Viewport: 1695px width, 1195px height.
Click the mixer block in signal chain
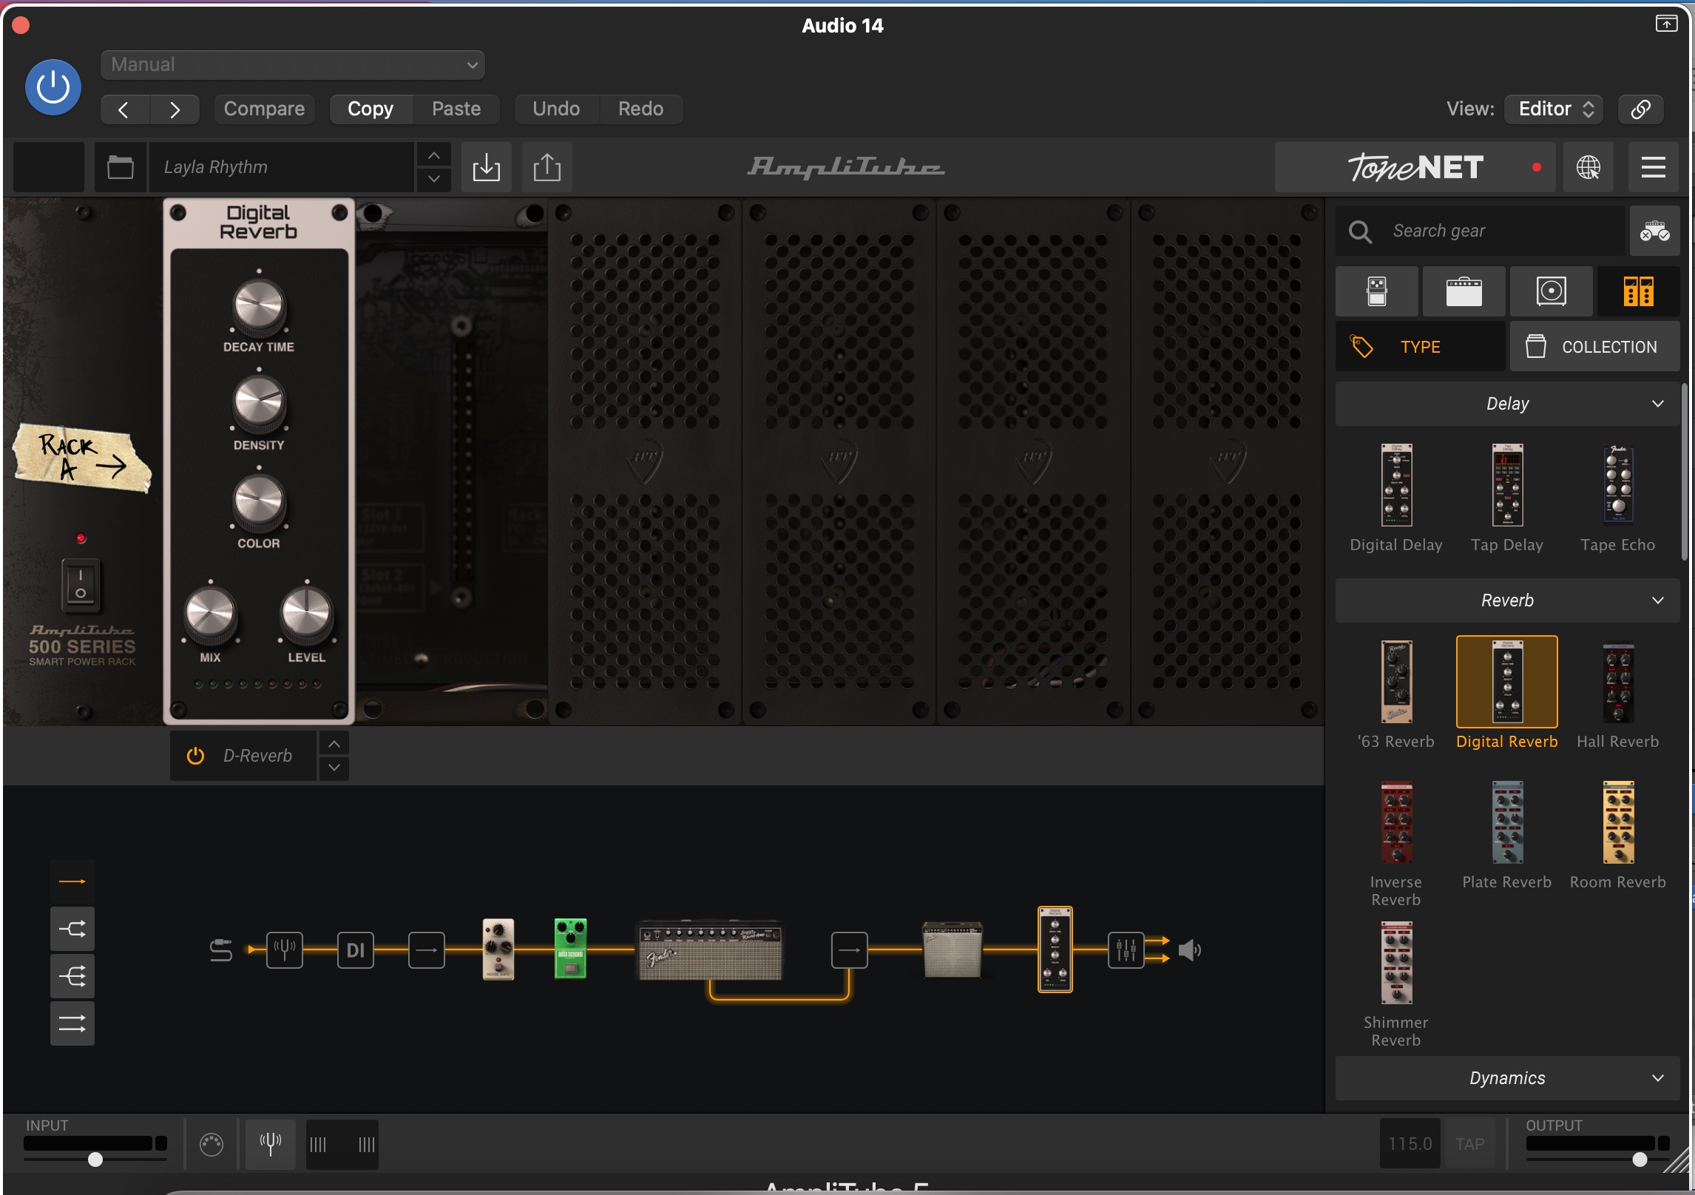(x=1126, y=949)
